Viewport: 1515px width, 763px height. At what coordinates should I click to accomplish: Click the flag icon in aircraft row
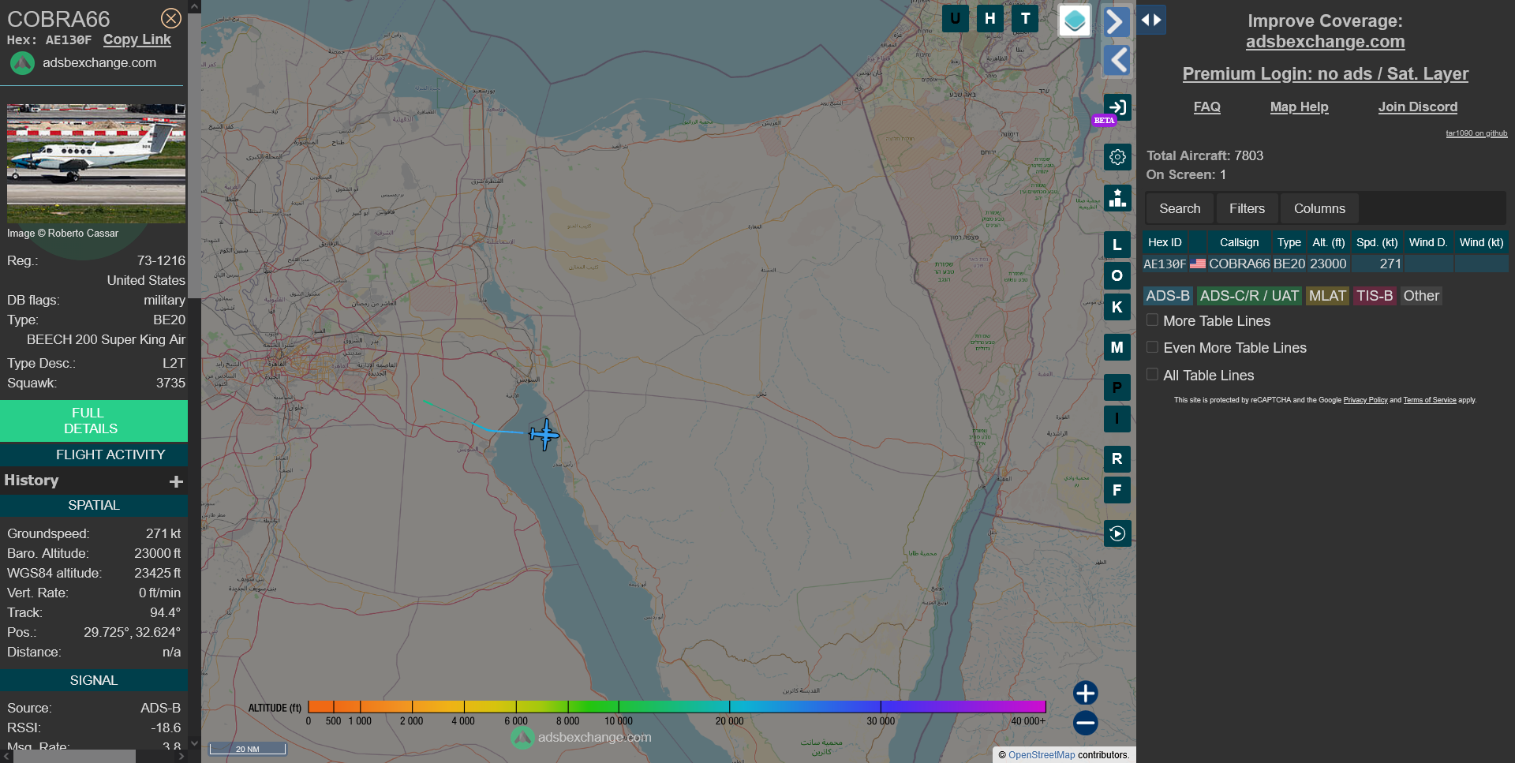[1198, 264]
